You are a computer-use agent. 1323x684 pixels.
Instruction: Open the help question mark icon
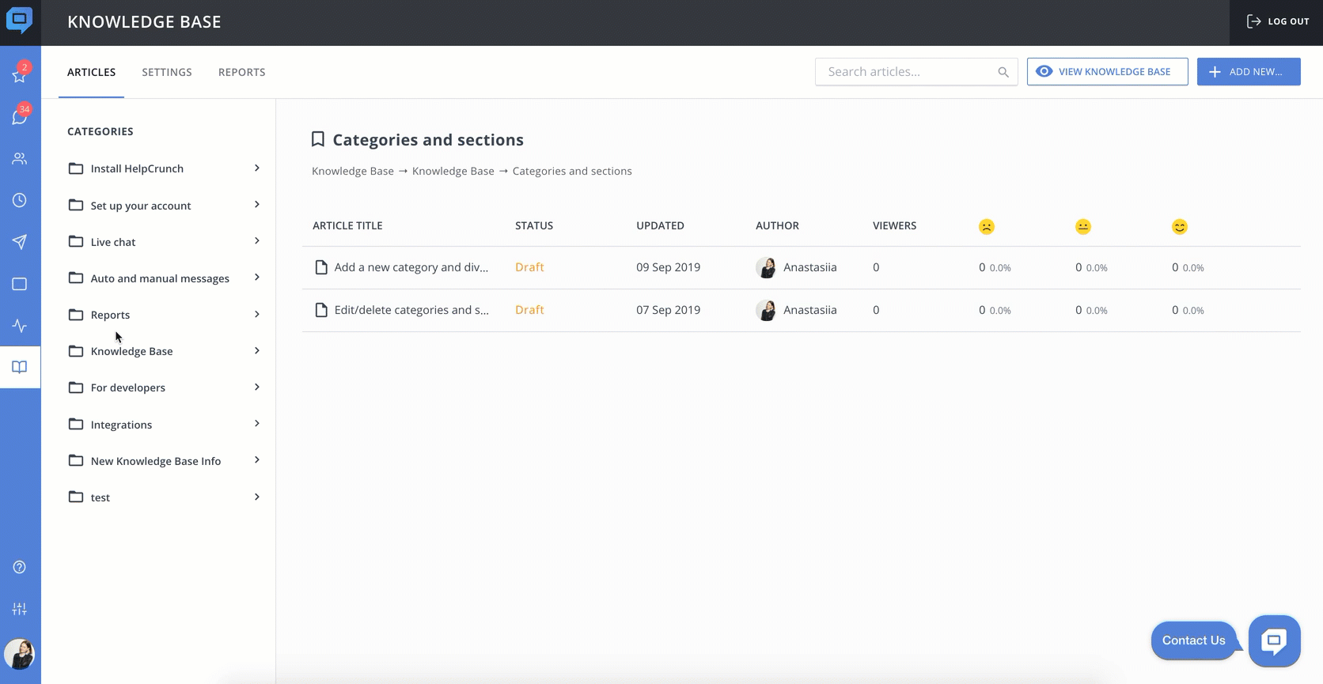click(x=20, y=567)
